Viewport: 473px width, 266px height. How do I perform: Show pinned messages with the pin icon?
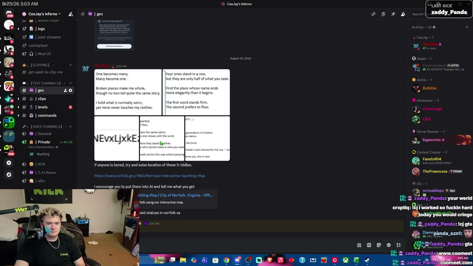tap(393, 14)
